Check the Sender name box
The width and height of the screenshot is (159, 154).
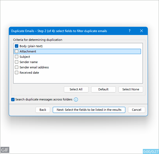pos(17,62)
